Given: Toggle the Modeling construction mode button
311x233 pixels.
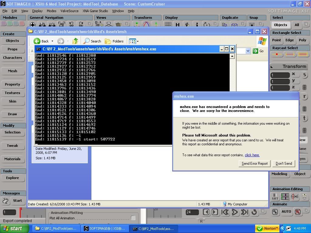Looking at the screenshot, I should [279, 174].
